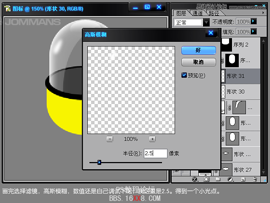Screen dimensions: 270x203
Task: Open the adjustment layer icon menu
Action: coord(230,179)
